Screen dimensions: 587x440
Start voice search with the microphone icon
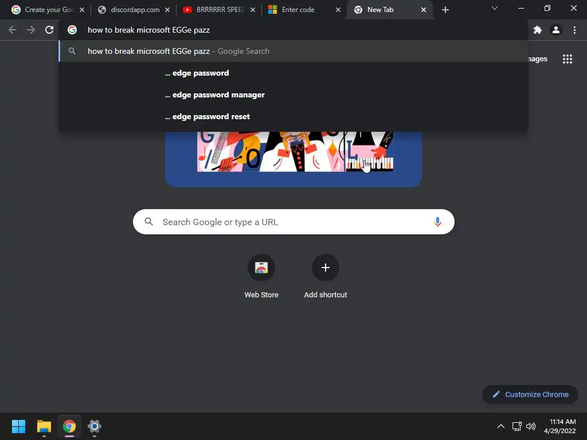pyautogui.click(x=437, y=222)
